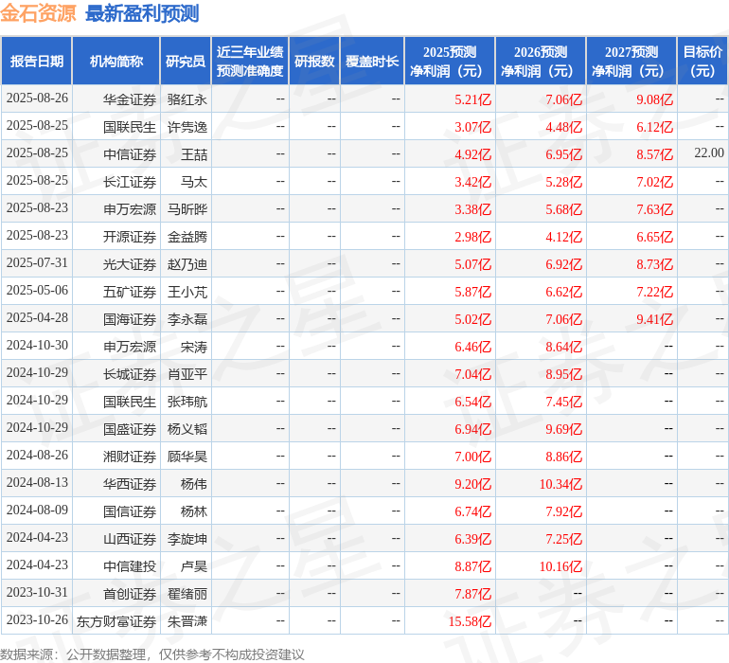Click researcher 李永磊
The image size is (729, 663).
click(x=187, y=319)
